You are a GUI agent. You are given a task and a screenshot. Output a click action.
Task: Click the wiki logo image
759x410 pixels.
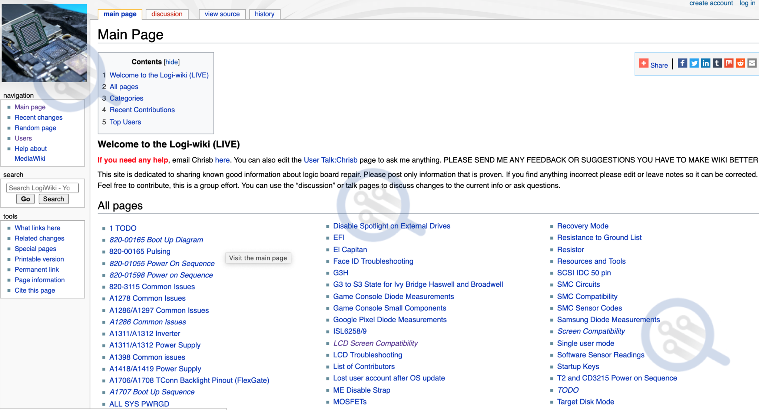point(44,43)
